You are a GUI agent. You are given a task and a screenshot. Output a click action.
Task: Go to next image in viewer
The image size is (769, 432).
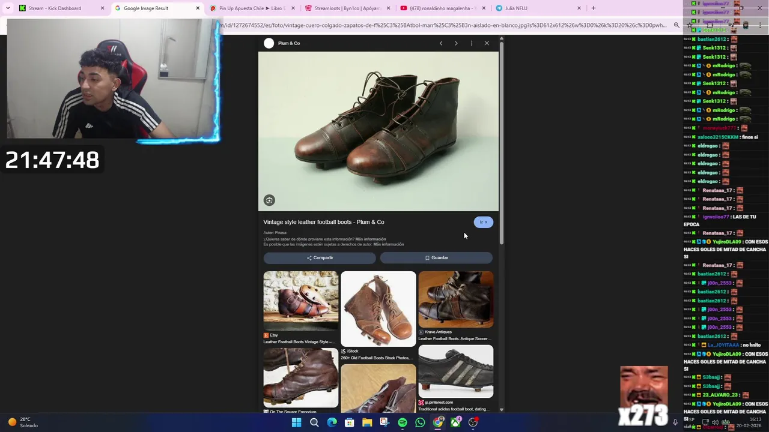coord(456,43)
